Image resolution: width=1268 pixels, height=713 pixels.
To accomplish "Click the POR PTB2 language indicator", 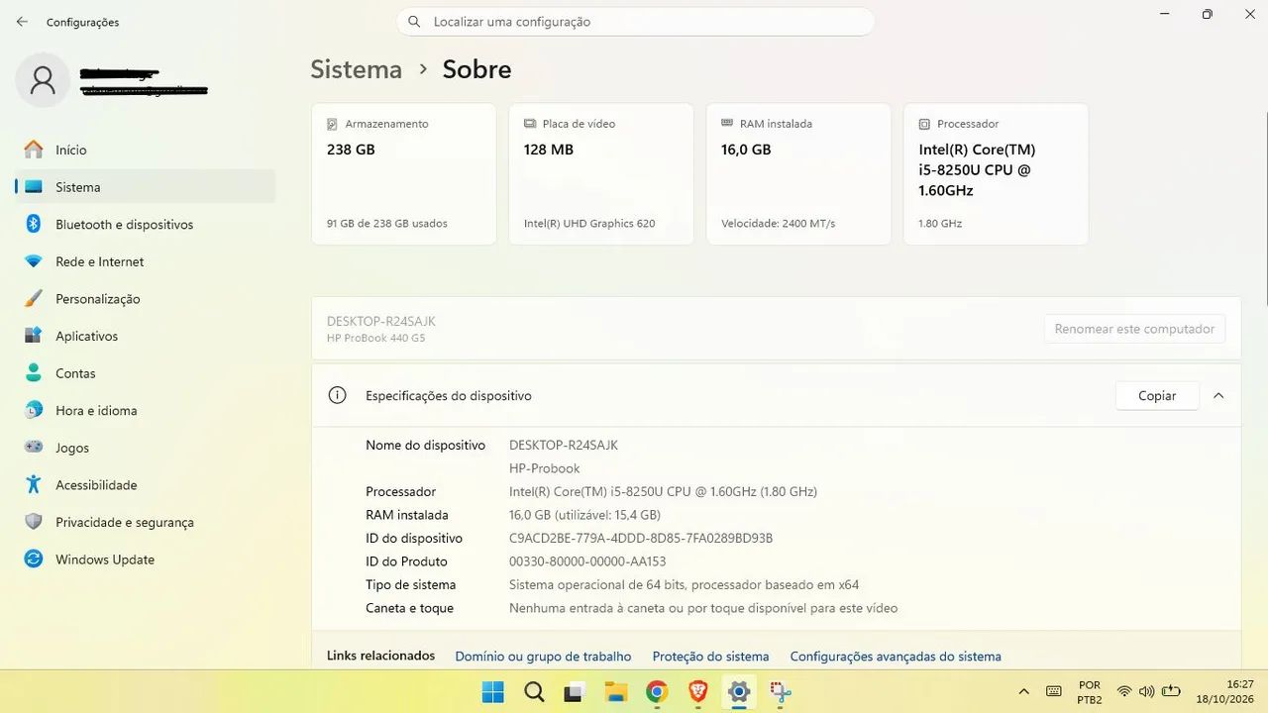I will pos(1089,691).
